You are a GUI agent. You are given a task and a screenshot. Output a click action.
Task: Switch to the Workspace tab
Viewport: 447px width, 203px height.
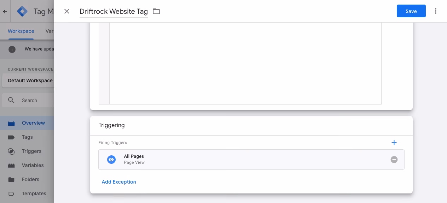(x=21, y=31)
